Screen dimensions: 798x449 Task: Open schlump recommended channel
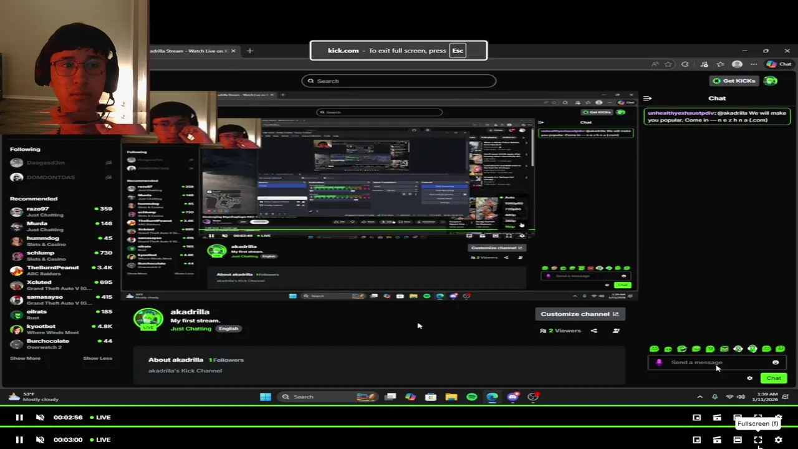point(61,256)
